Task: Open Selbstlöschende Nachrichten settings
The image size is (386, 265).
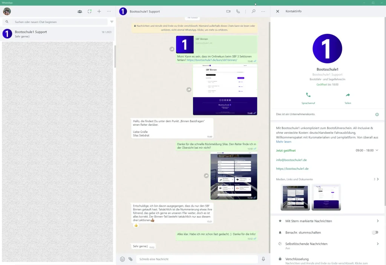Action: pos(327,245)
